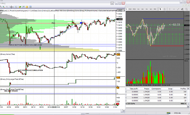Select H1 timeframe in MetaTrader window
The image size is (190, 115).
pyautogui.click(x=138, y=9)
